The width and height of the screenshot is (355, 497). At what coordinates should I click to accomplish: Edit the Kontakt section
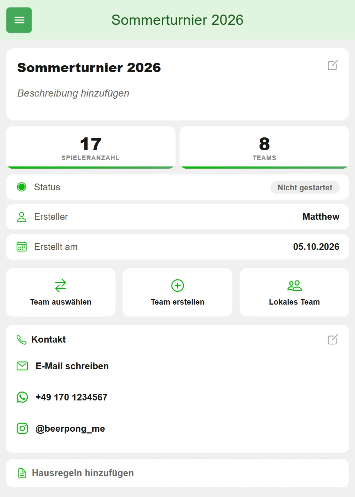click(x=333, y=340)
